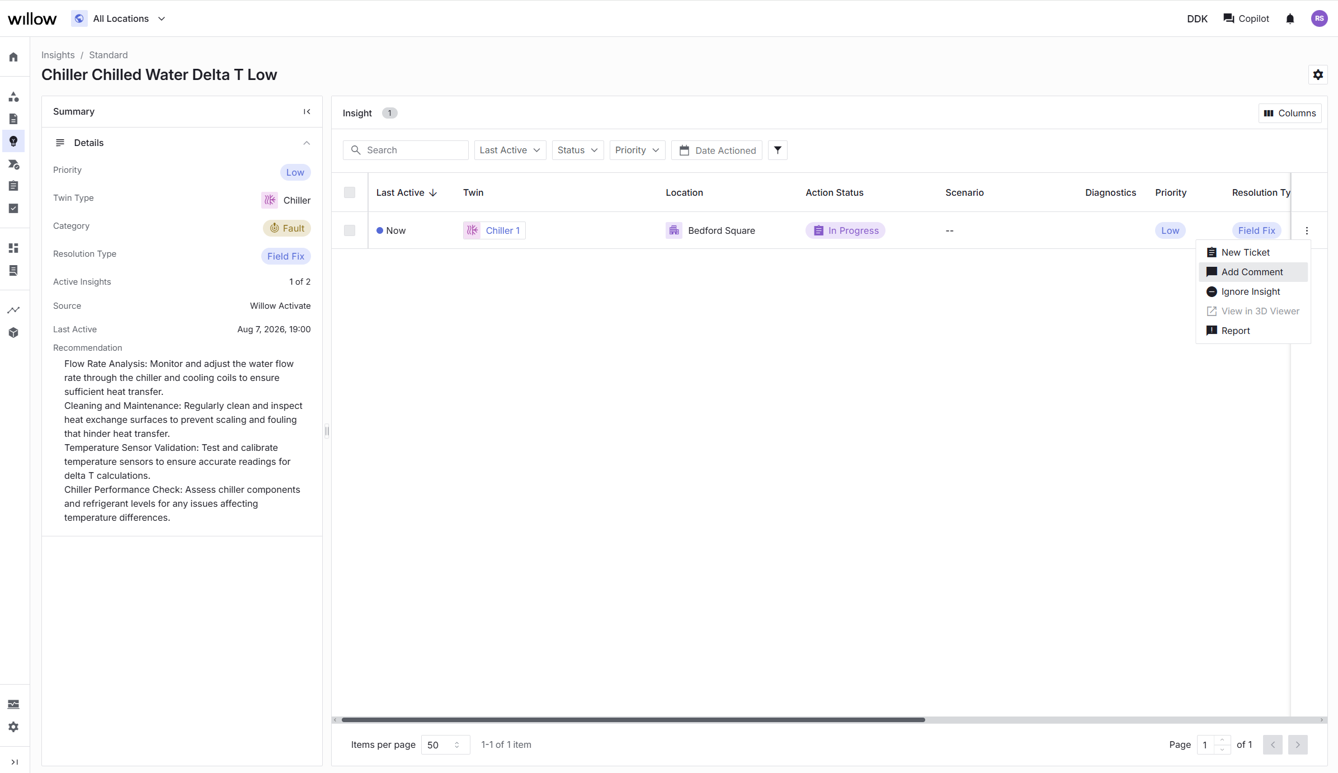Go to Standard breadcrumb link
This screenshot has height=773, width=1338.
[x=109, y=55]
